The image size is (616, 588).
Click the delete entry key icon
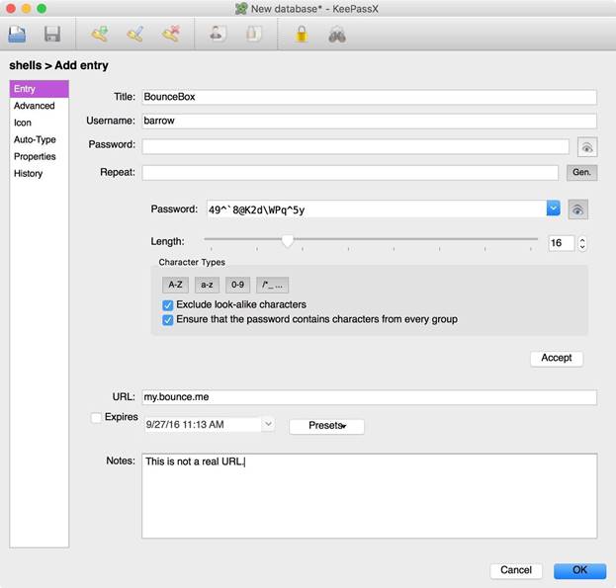[x=171, y=36]
